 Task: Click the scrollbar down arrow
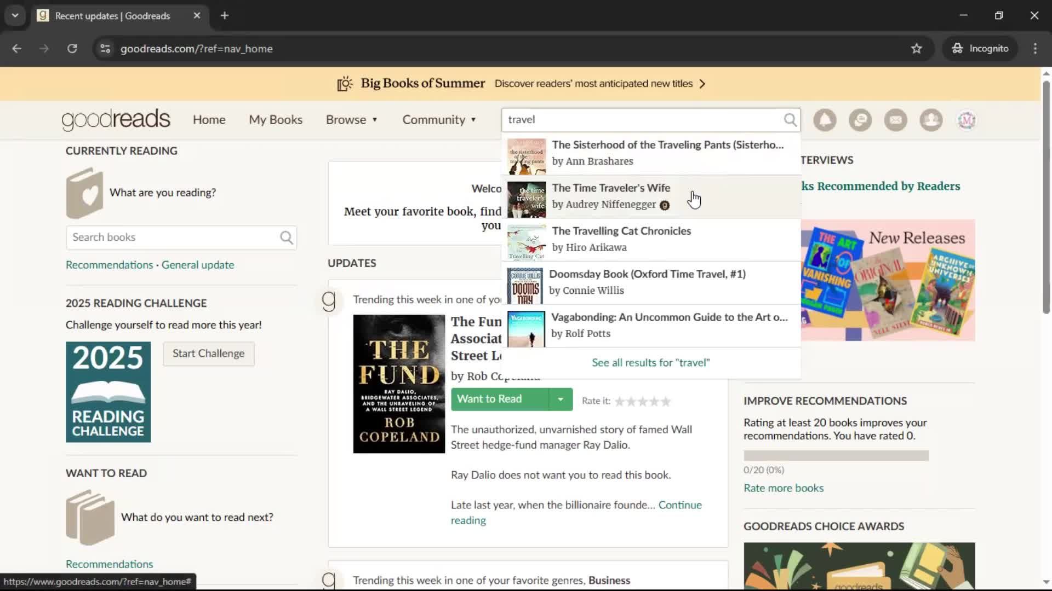coord(1046,582)
